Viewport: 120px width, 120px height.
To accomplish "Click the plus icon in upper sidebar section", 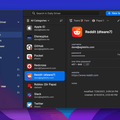I will 18,58.
